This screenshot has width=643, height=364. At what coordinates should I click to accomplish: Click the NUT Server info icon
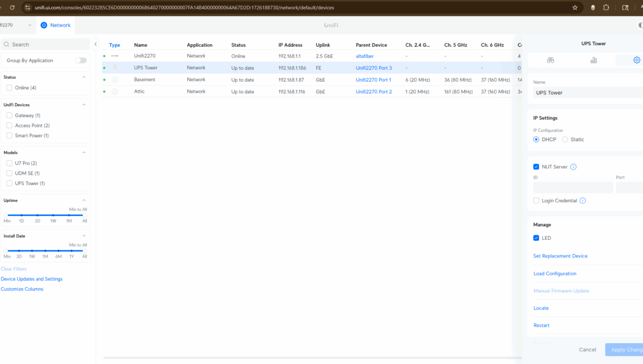[573, 167]
